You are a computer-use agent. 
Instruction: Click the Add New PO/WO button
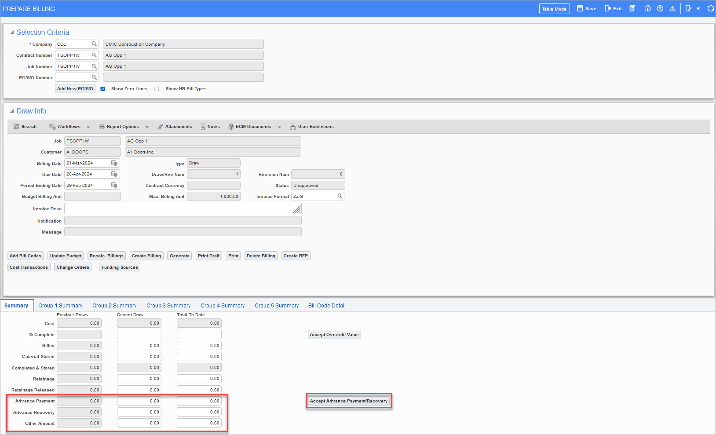click(x=75, y=89)
